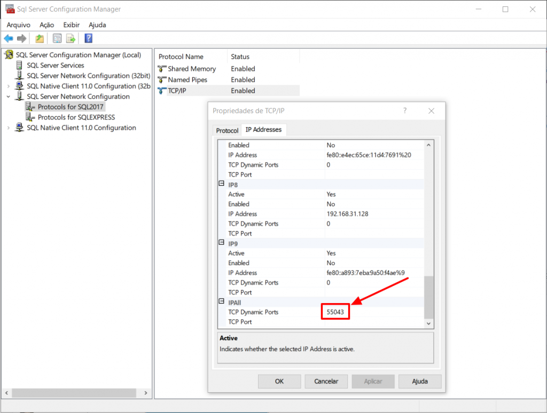Click the Properties toolbar icon

57,38
